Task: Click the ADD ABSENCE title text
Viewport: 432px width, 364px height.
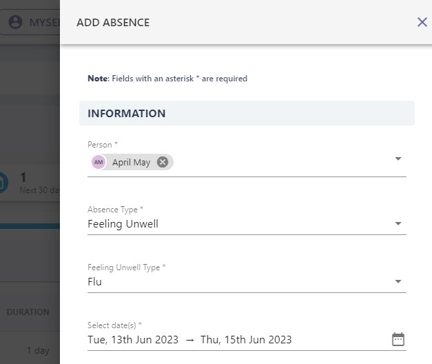Action: tap(113, 22)
